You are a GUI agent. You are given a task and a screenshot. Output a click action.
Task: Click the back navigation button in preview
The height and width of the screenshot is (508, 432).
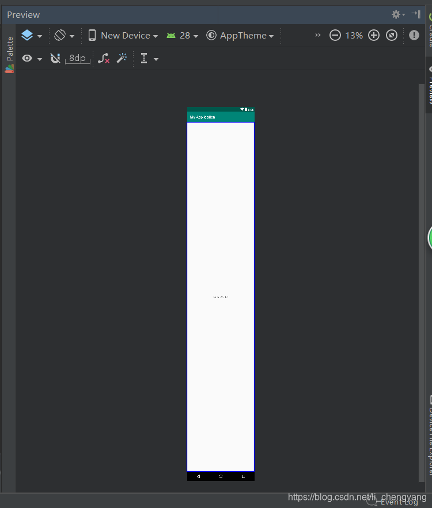199,476
